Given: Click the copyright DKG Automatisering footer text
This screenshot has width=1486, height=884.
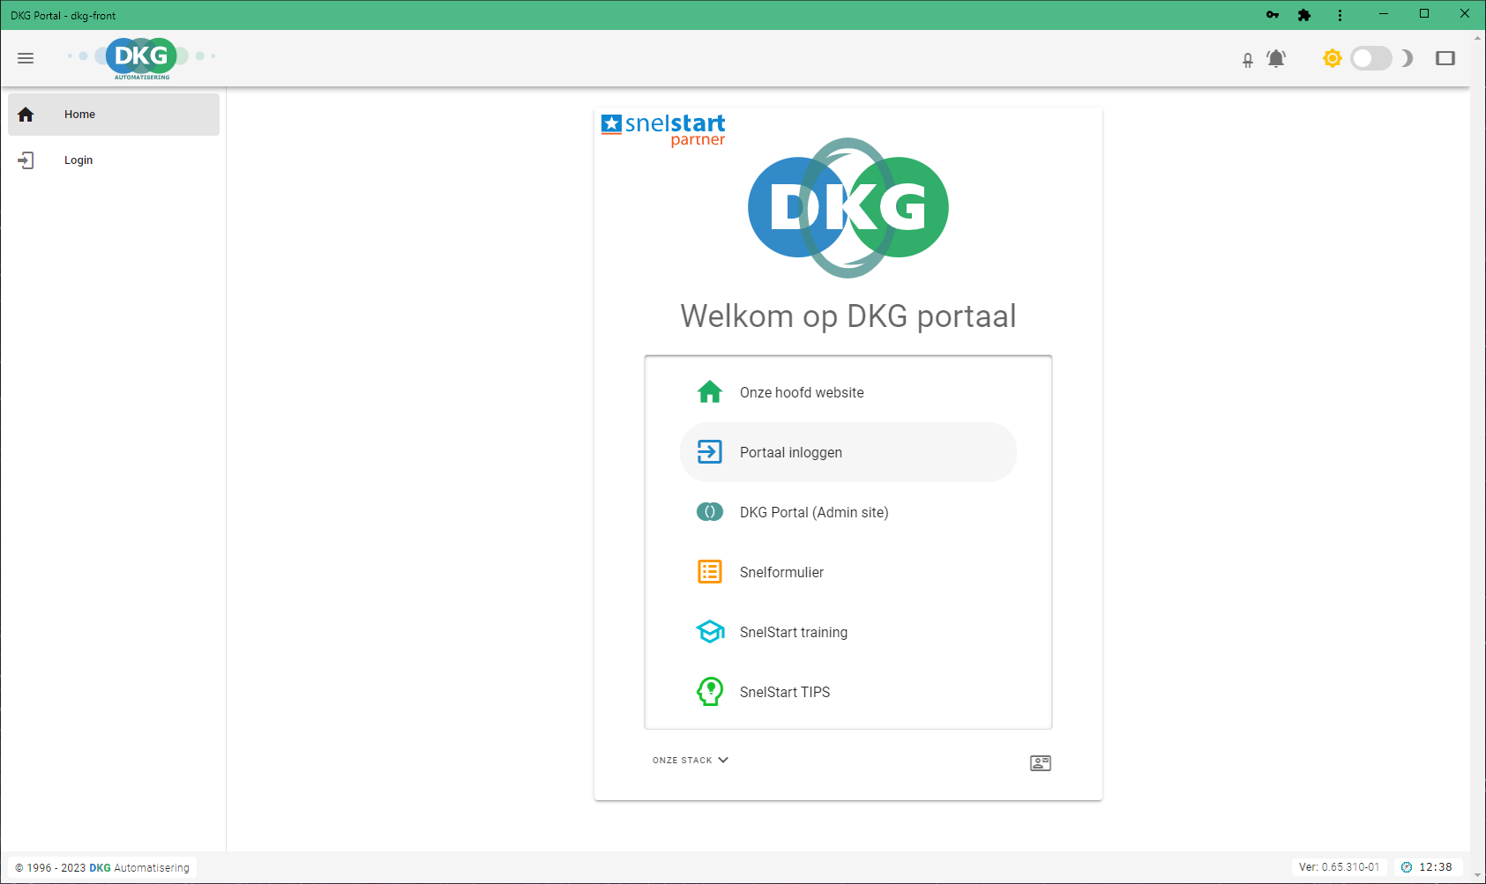Looking at the screenshot, I should [x=102, y=868].
